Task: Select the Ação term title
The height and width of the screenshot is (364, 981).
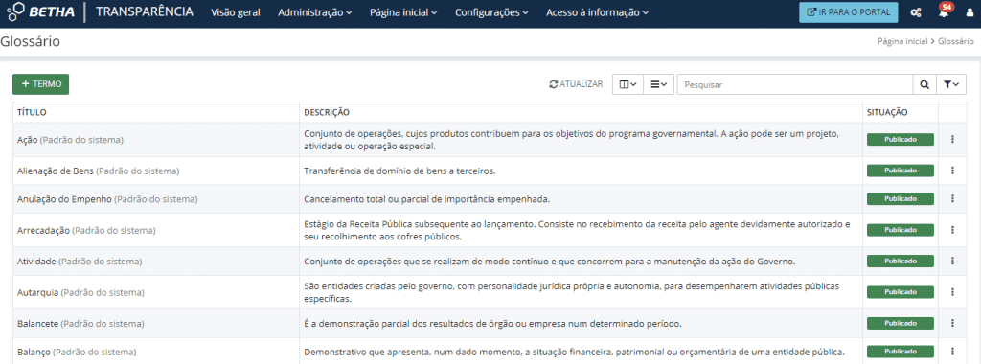Action: [x=28, y=140]
